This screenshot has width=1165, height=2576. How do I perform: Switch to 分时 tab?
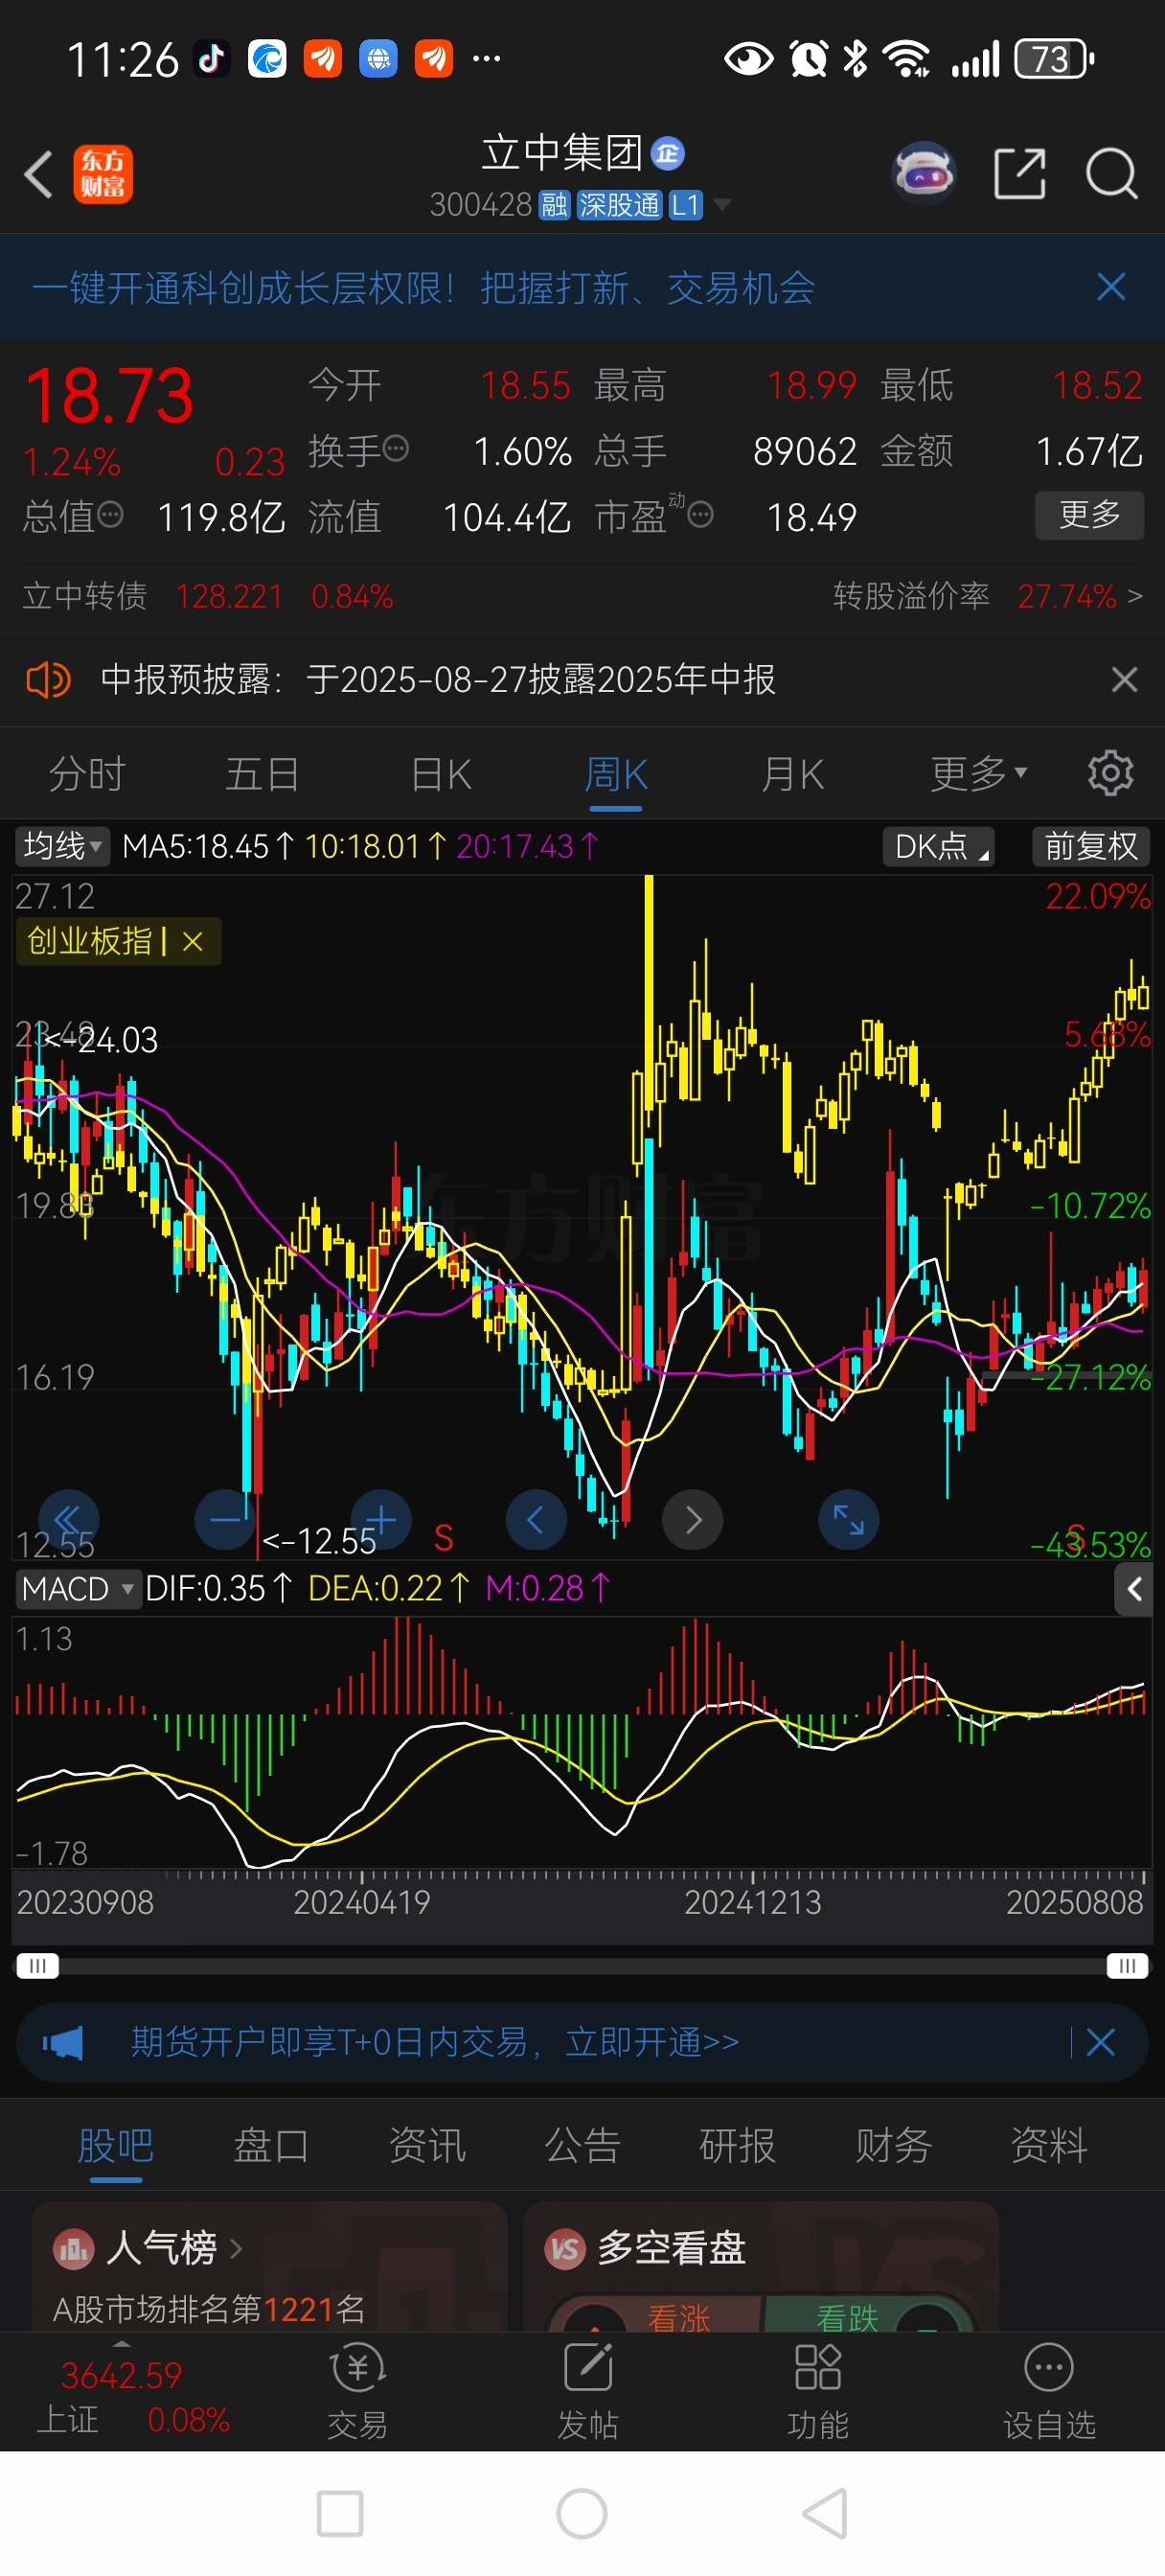click(x=87, y=773)
